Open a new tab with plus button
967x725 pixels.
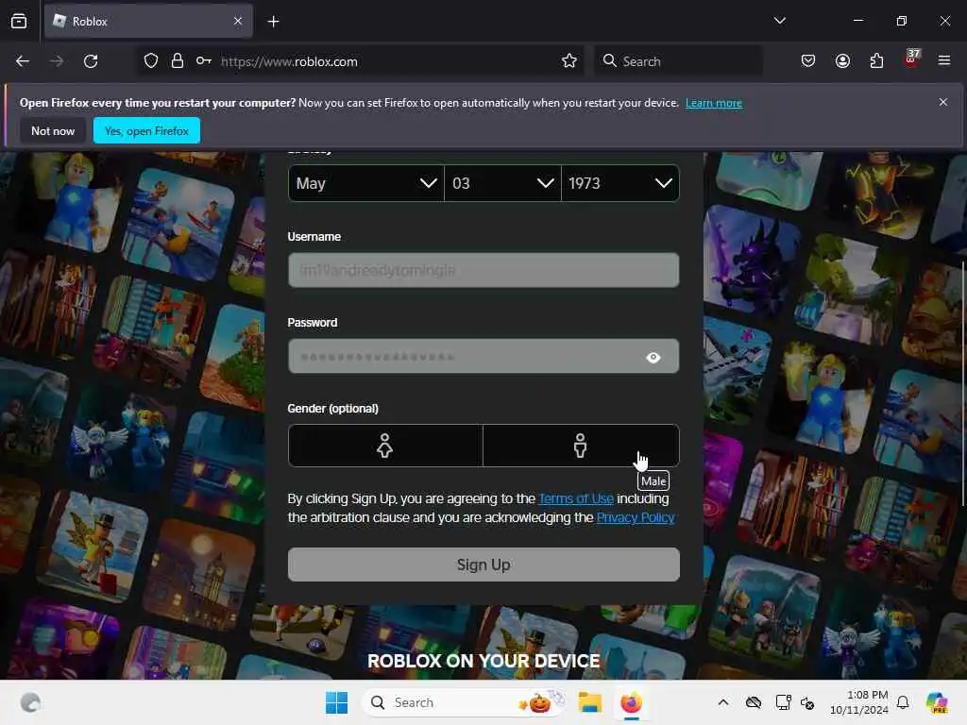point(273,22)
